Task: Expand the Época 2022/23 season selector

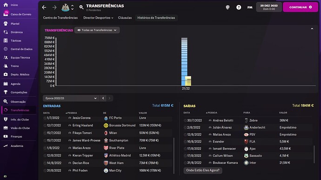Action: click(71, 98)
